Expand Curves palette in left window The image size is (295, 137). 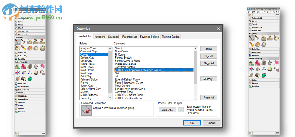30,22
